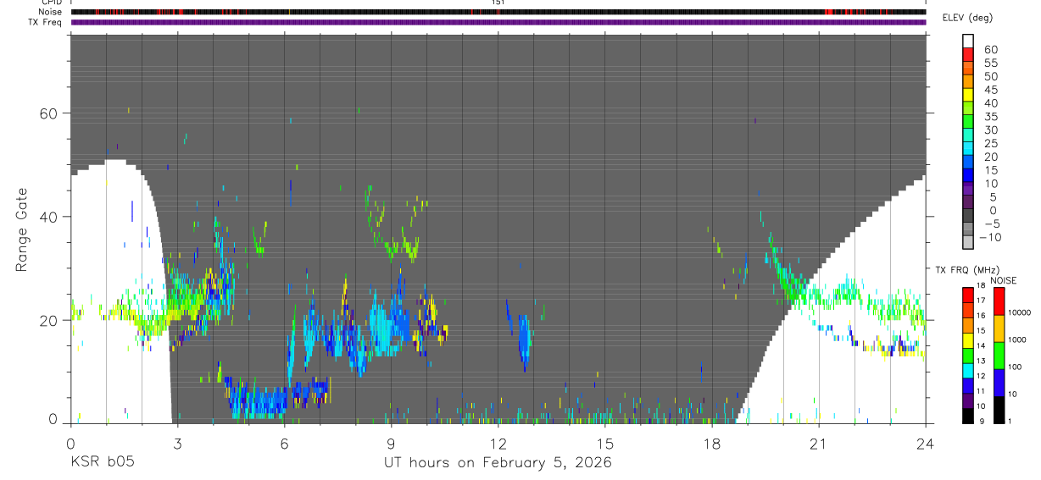The width and height of the screenshot is (1041, 480).
Task: Pick the green segment of the NOISE color bar
Action: [999, 355]
